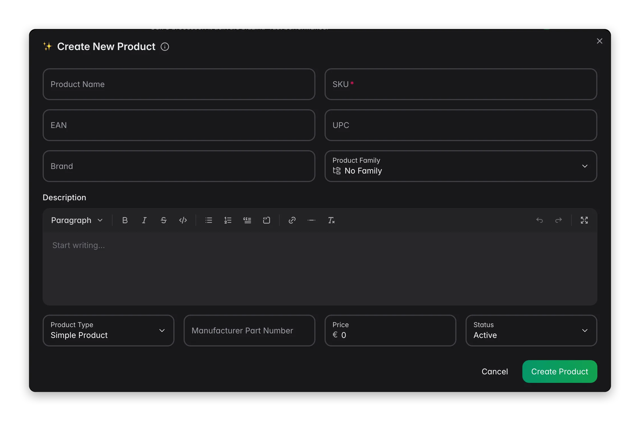Expand description editor to fullscreen

[x=584, y=220]
